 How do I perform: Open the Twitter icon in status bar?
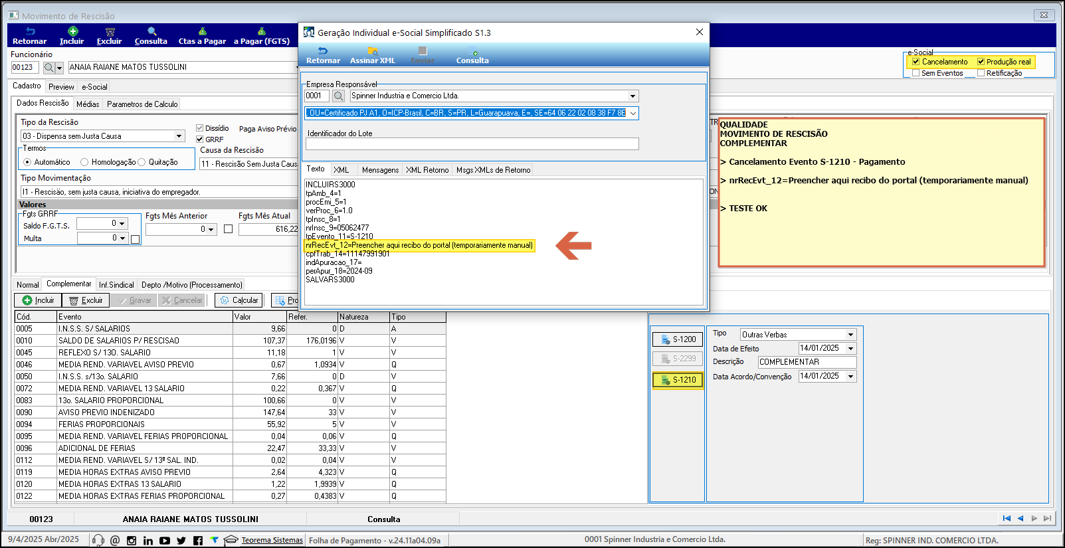coord(181,540)
